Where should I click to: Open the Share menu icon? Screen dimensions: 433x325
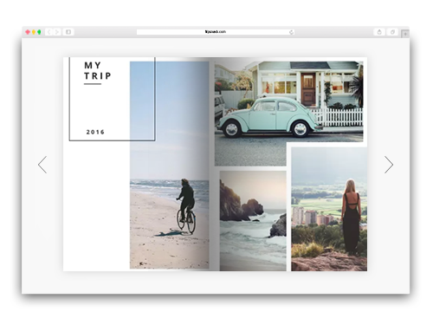(x=379, y=32)
